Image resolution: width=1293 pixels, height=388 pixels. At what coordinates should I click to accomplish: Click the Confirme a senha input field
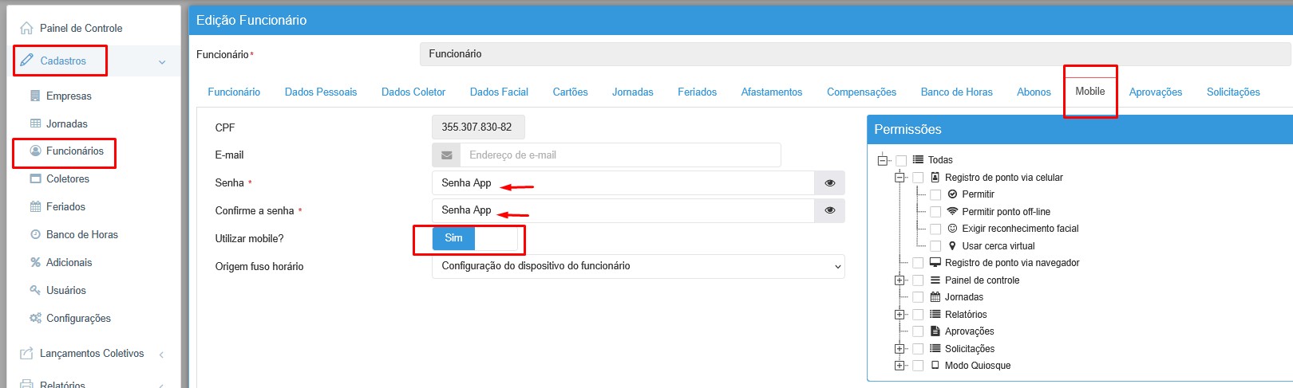[623, 210]
